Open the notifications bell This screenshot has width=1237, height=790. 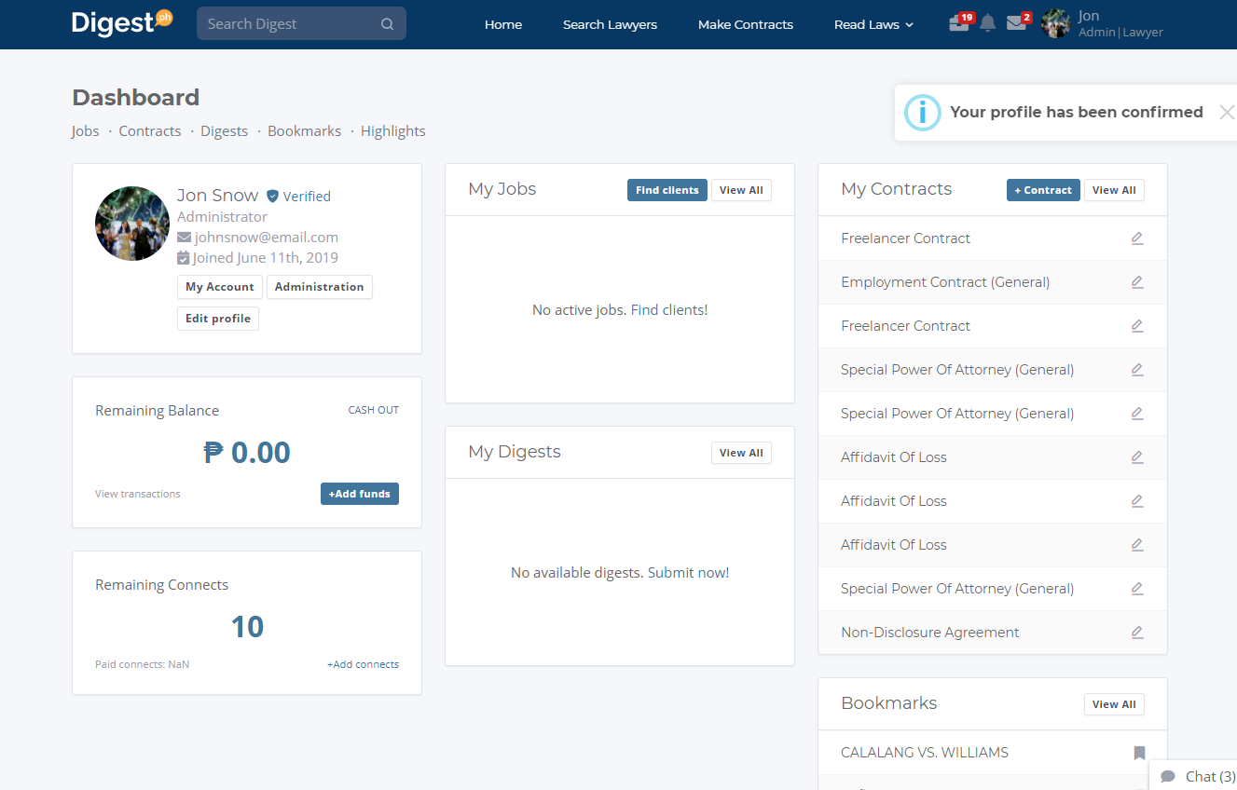(x=988, y=23)
